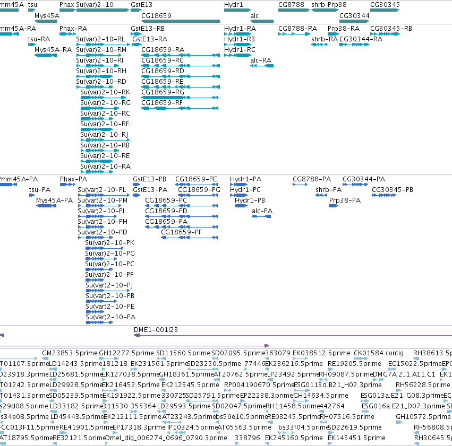Image resolution: width=452 pixels, height=446 pixels.
Task: Select transcript Su(var)2-10-RM
Action: coord(101,50)
